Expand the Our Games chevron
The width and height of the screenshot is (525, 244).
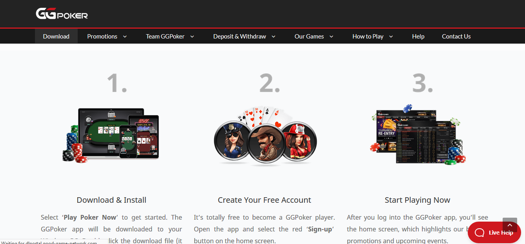331,37
